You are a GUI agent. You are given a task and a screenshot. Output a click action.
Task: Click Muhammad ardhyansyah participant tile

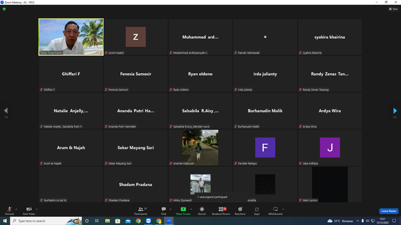click(x=200, y=37)
